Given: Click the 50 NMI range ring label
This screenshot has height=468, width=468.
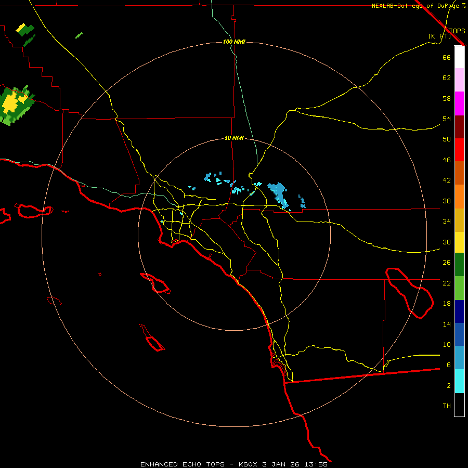Looking at the screenshot, I should coord(234,138).
